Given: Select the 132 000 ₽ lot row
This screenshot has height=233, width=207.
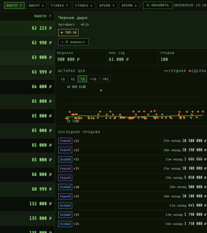Looking at the screenshot, I should click(27, 204).
